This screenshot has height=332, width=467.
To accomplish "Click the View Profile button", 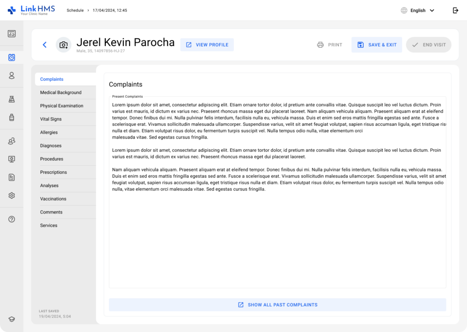I will pyautogui.click(x=207, y=45).
